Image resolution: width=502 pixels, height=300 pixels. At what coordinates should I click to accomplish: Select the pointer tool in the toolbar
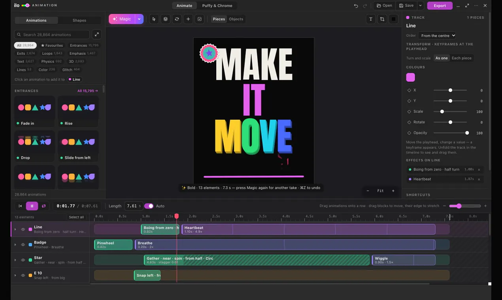coord(154,19)
